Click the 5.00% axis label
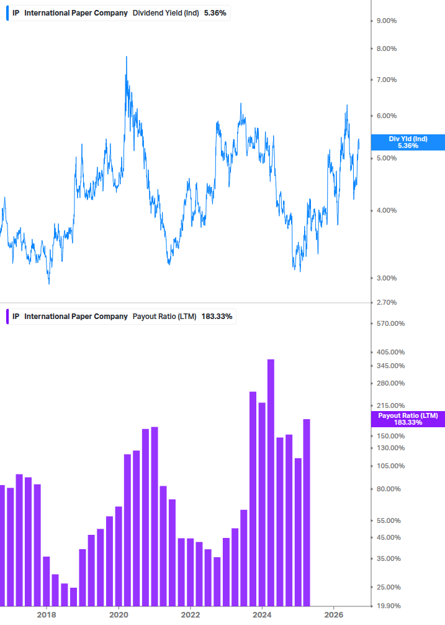This screenshot has width=445, height=625. click(x=387, y=158)
